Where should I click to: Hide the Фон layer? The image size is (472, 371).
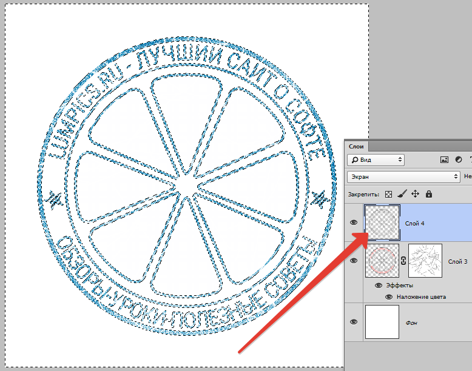[354, 322]
